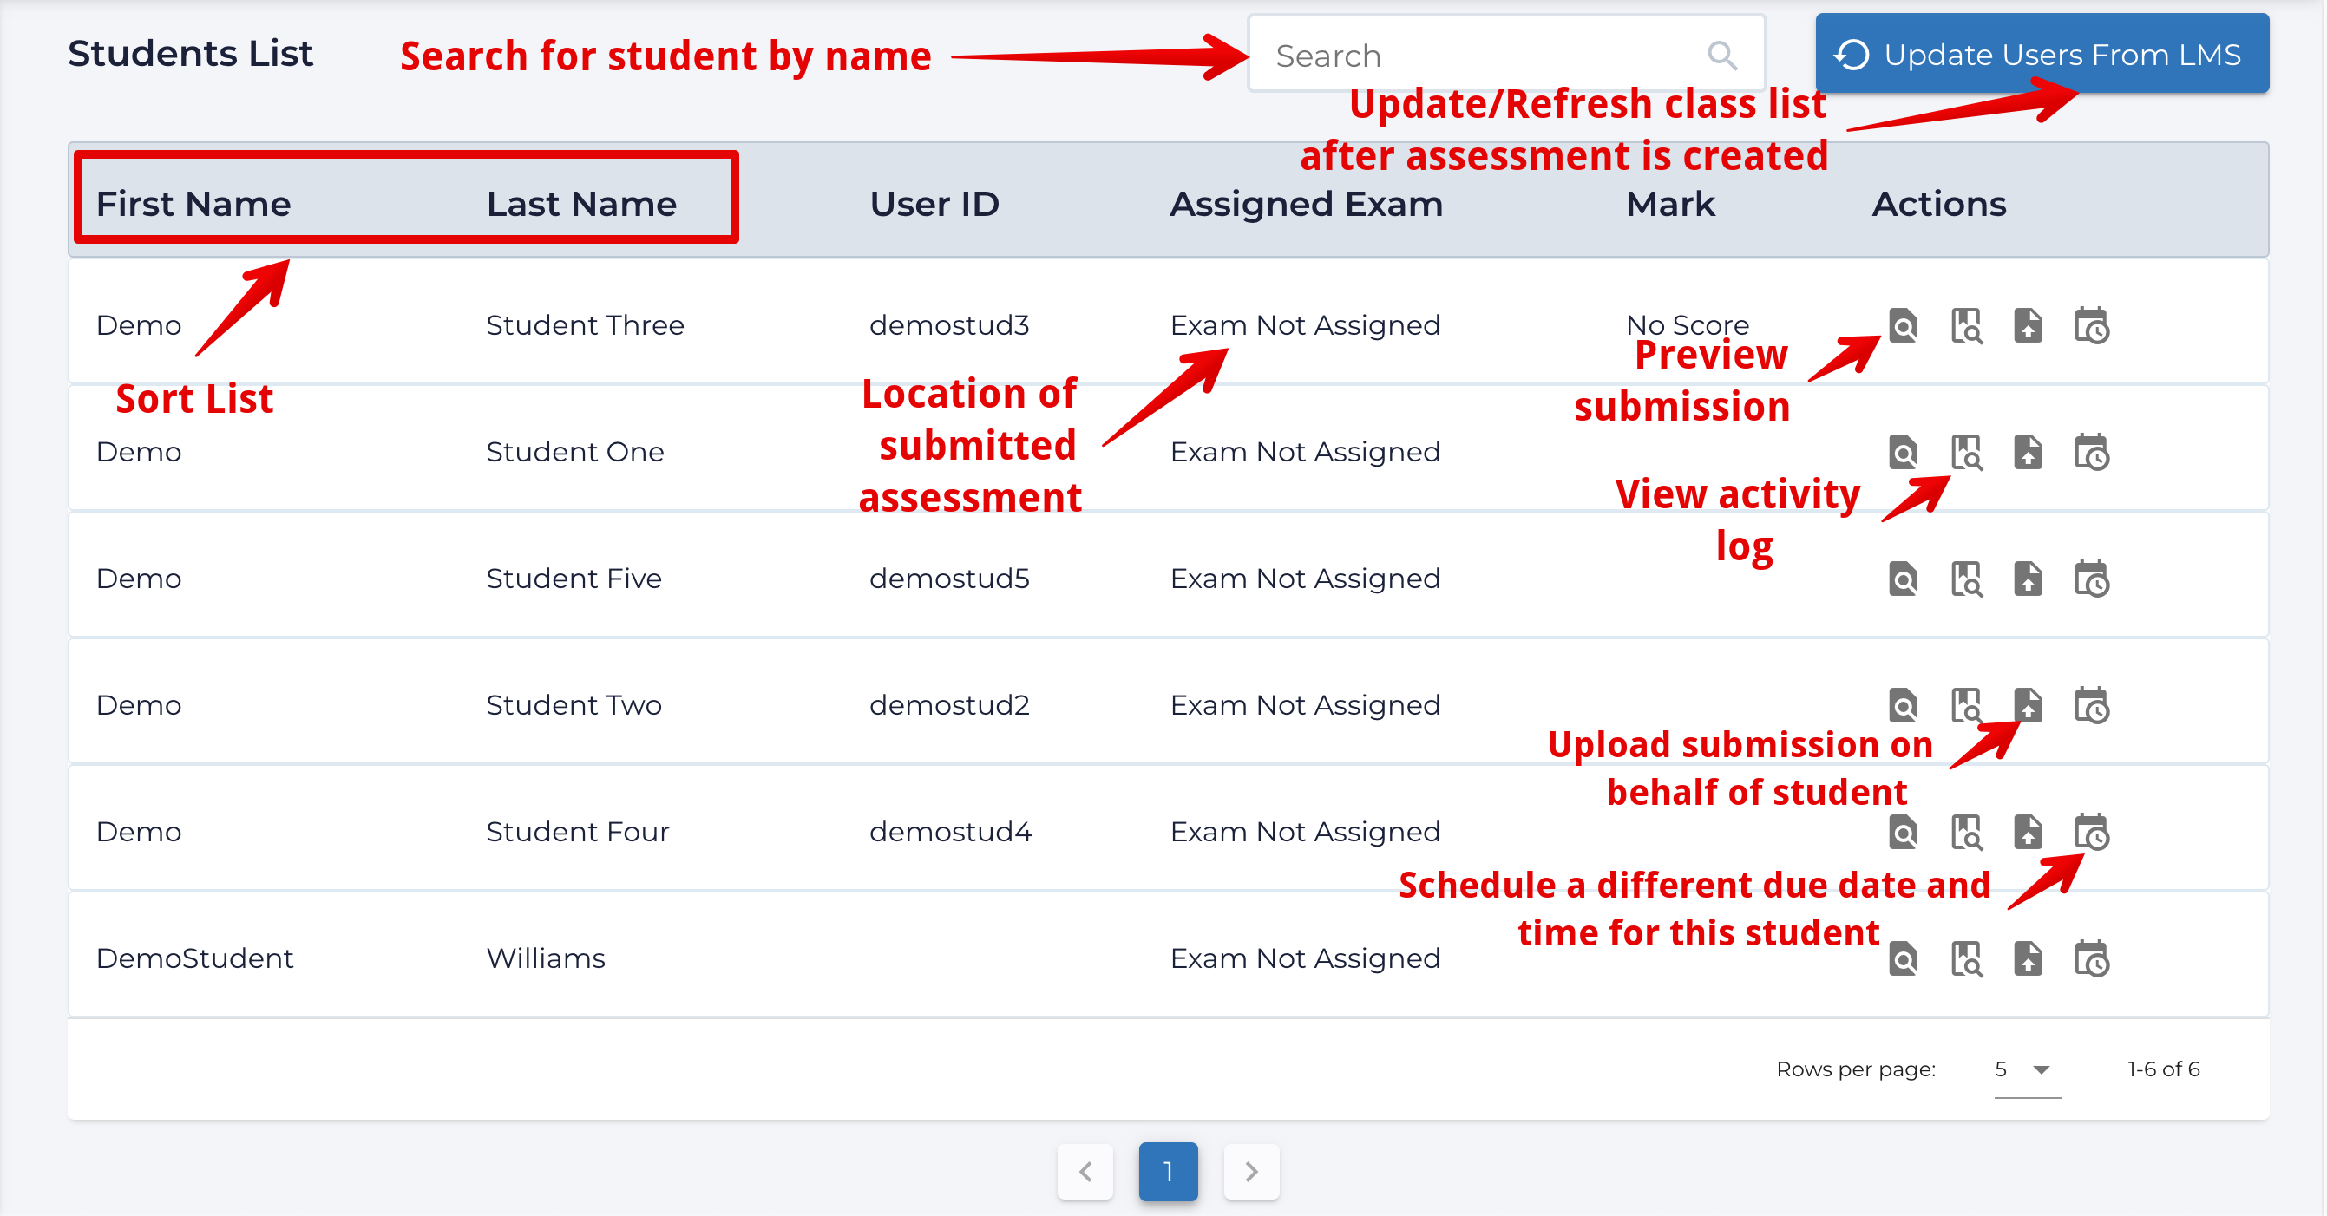Open the rows per page dropdown

[2025, 1069]
